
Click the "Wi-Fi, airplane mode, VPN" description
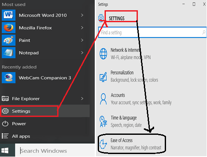click(x=131, y=57)
